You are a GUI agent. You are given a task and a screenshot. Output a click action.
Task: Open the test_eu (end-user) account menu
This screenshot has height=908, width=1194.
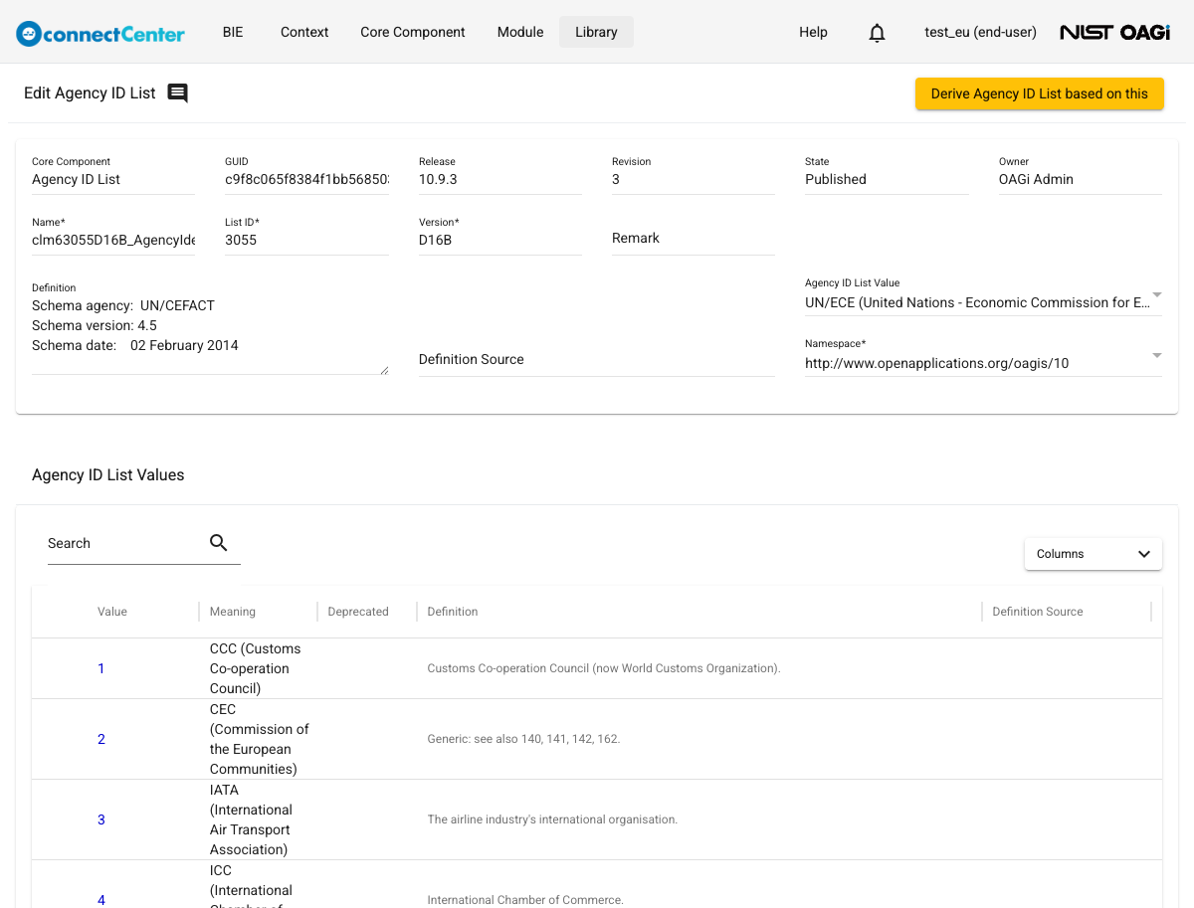pos(980,32)
